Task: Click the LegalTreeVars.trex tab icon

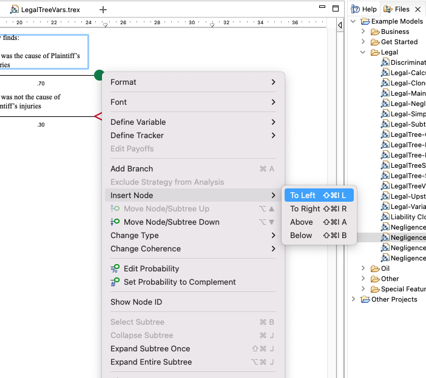Action: click(x=14, y=10)
